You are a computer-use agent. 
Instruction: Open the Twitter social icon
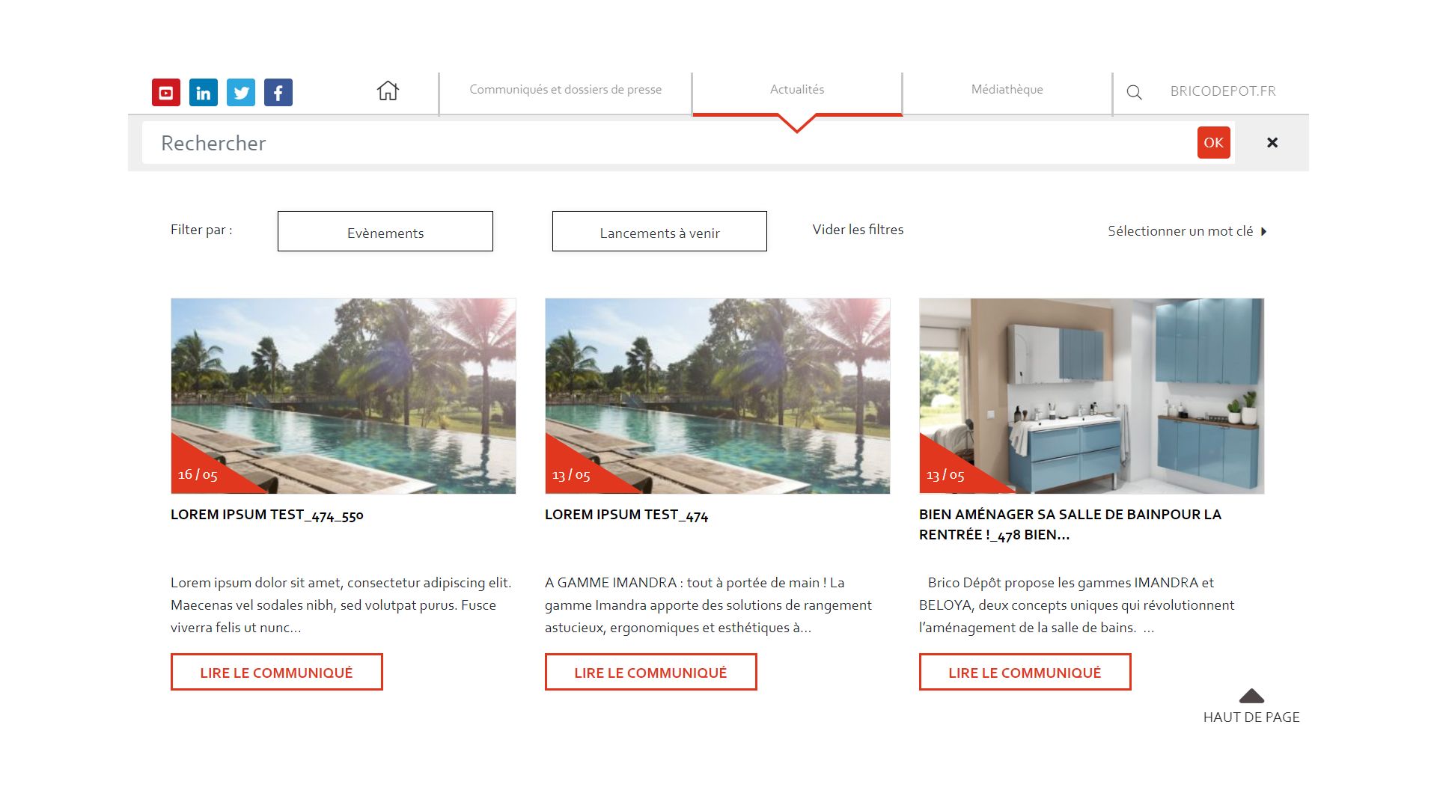point(241,93)
